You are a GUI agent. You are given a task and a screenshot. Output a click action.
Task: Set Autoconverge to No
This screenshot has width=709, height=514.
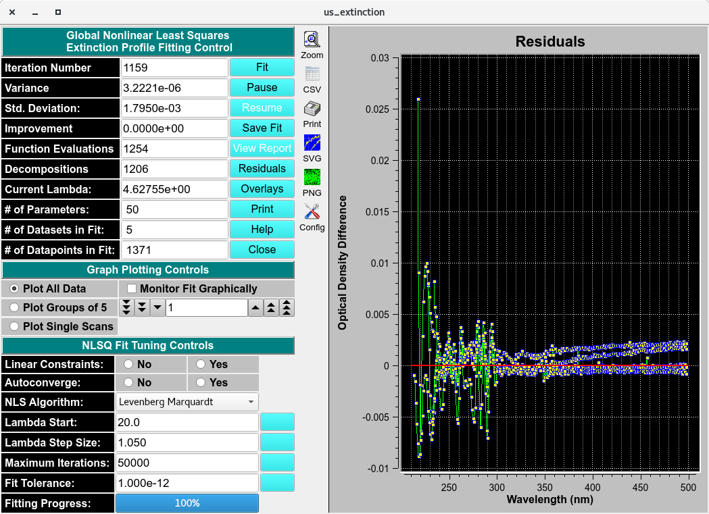click(128, 382)
